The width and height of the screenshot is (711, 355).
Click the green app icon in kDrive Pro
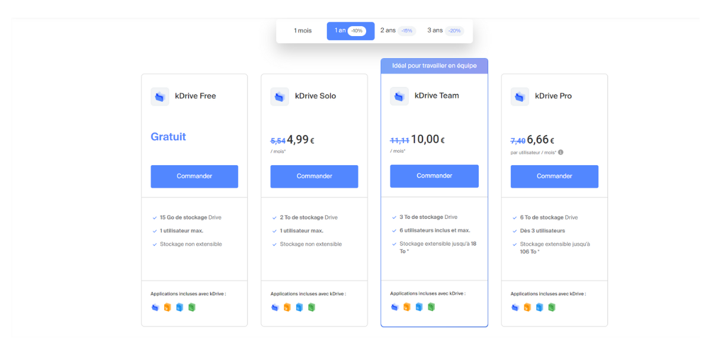(552, 308)
